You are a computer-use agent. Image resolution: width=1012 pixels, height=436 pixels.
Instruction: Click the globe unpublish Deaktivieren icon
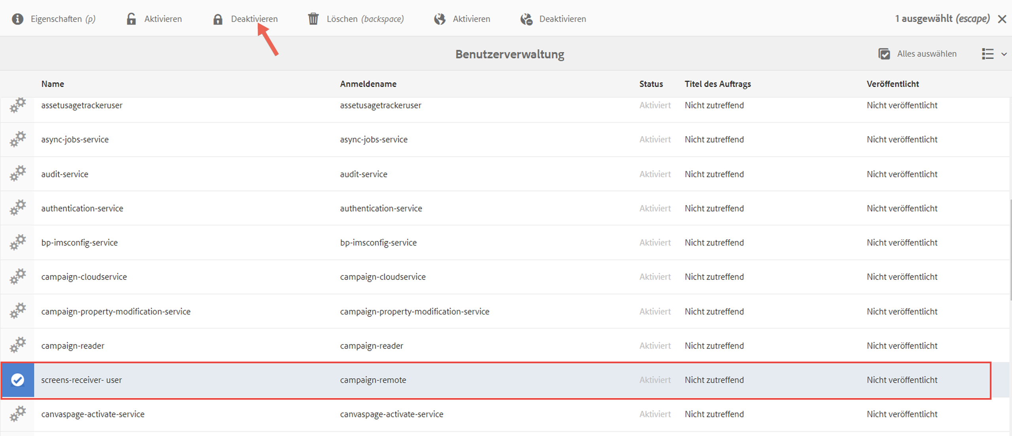(x=526, y=19)
